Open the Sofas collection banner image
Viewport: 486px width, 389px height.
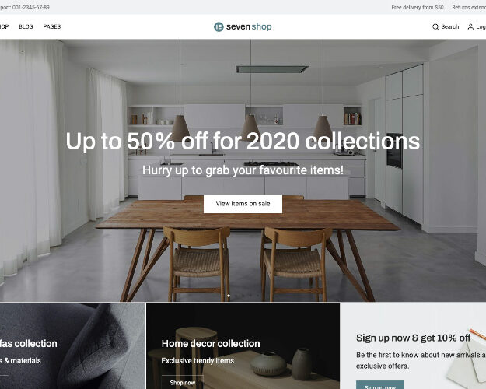pyautogui.click(x=72, y=346)
